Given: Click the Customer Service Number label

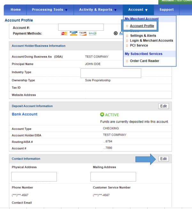Looking at the screenshot, I should pyautogui.click(x=112, y=188).
